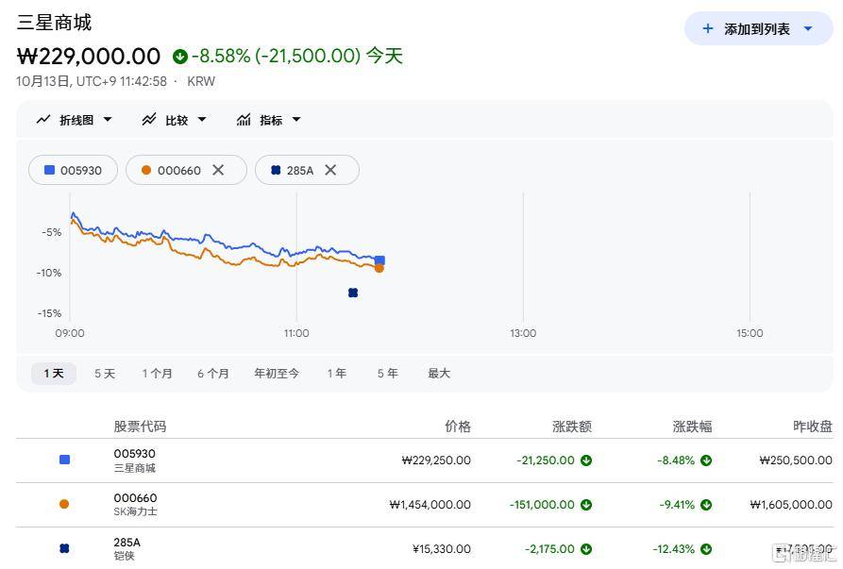Select the 1 年 time range

point(337,374)
